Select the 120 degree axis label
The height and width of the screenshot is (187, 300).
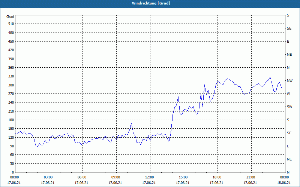(11, 138)
